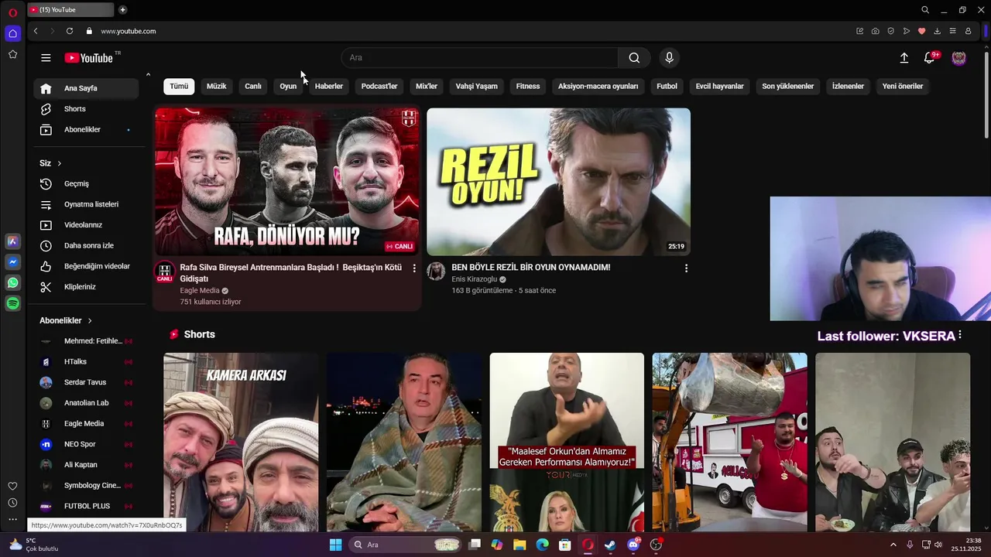Show hidden system tray icons
This screenshot has width=991, height=557.
coord(893,545)
